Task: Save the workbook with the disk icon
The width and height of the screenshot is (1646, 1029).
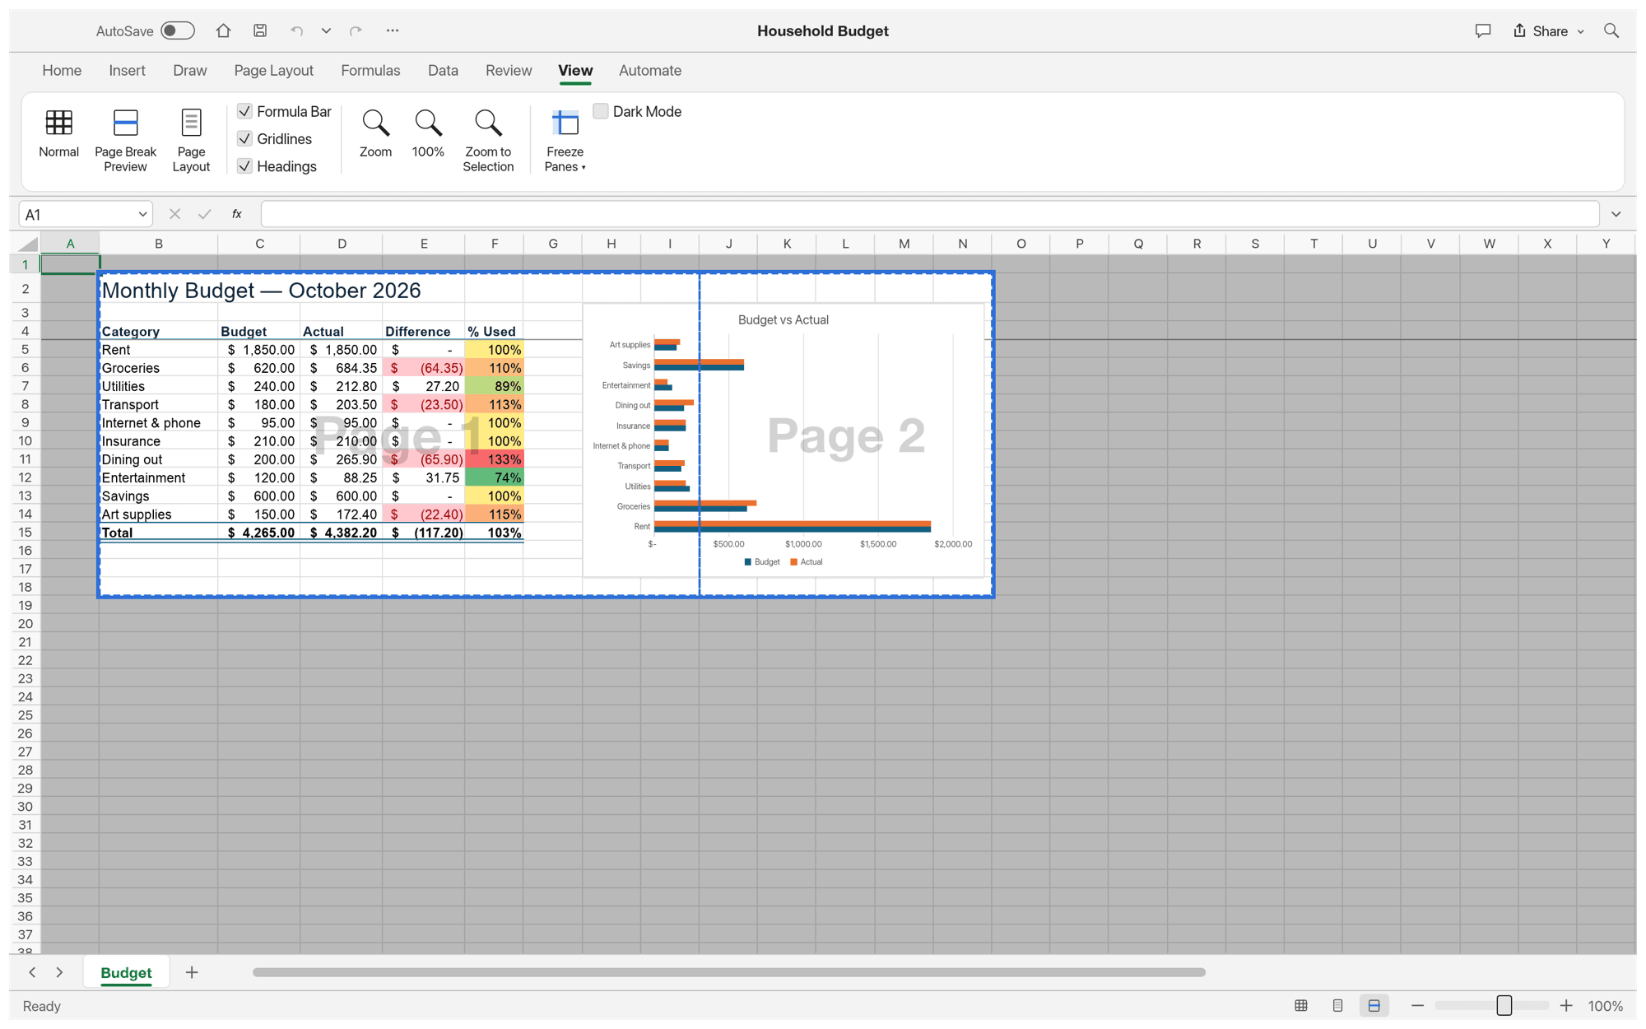Action: point(260,30)
